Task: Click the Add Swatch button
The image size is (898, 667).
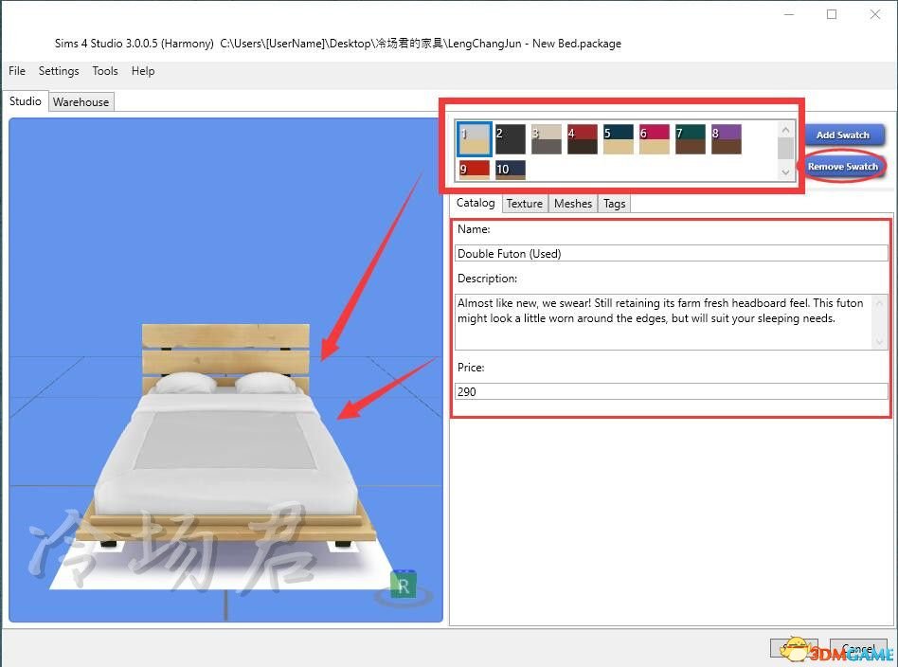Action: (x=842, y=135)
